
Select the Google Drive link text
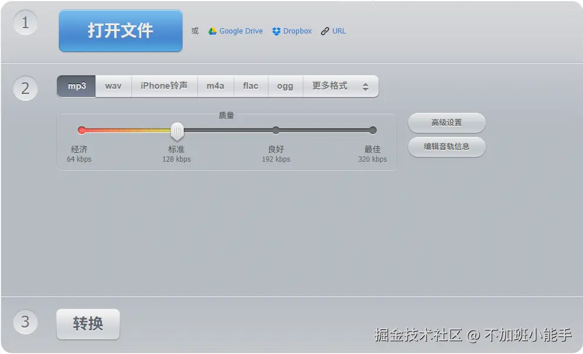pos(241,31)
